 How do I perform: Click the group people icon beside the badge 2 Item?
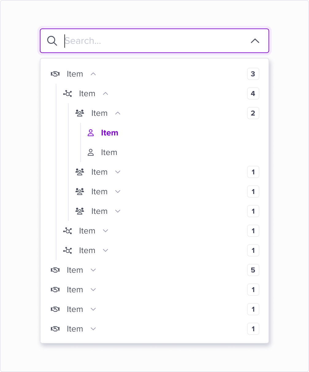click(80, 113)
